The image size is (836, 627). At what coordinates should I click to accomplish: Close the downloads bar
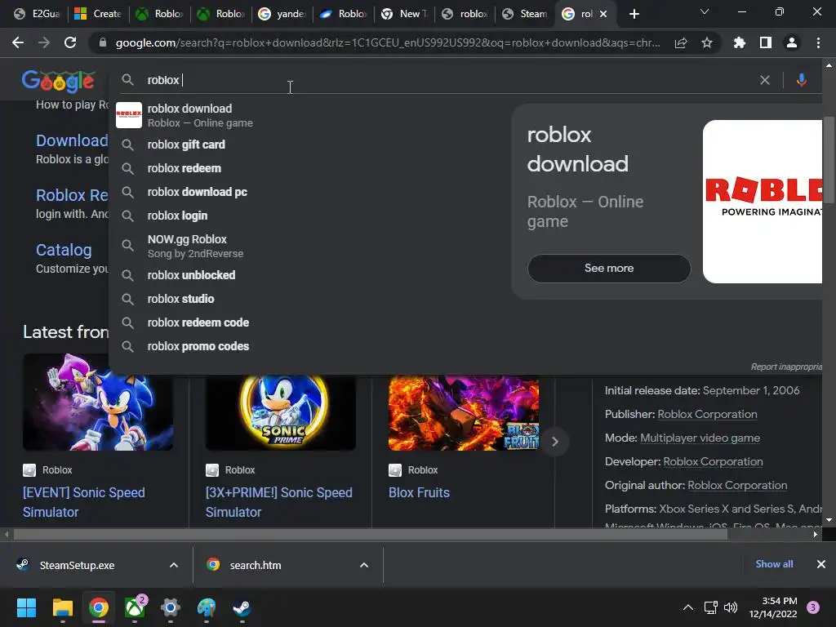tap(821, 564)
